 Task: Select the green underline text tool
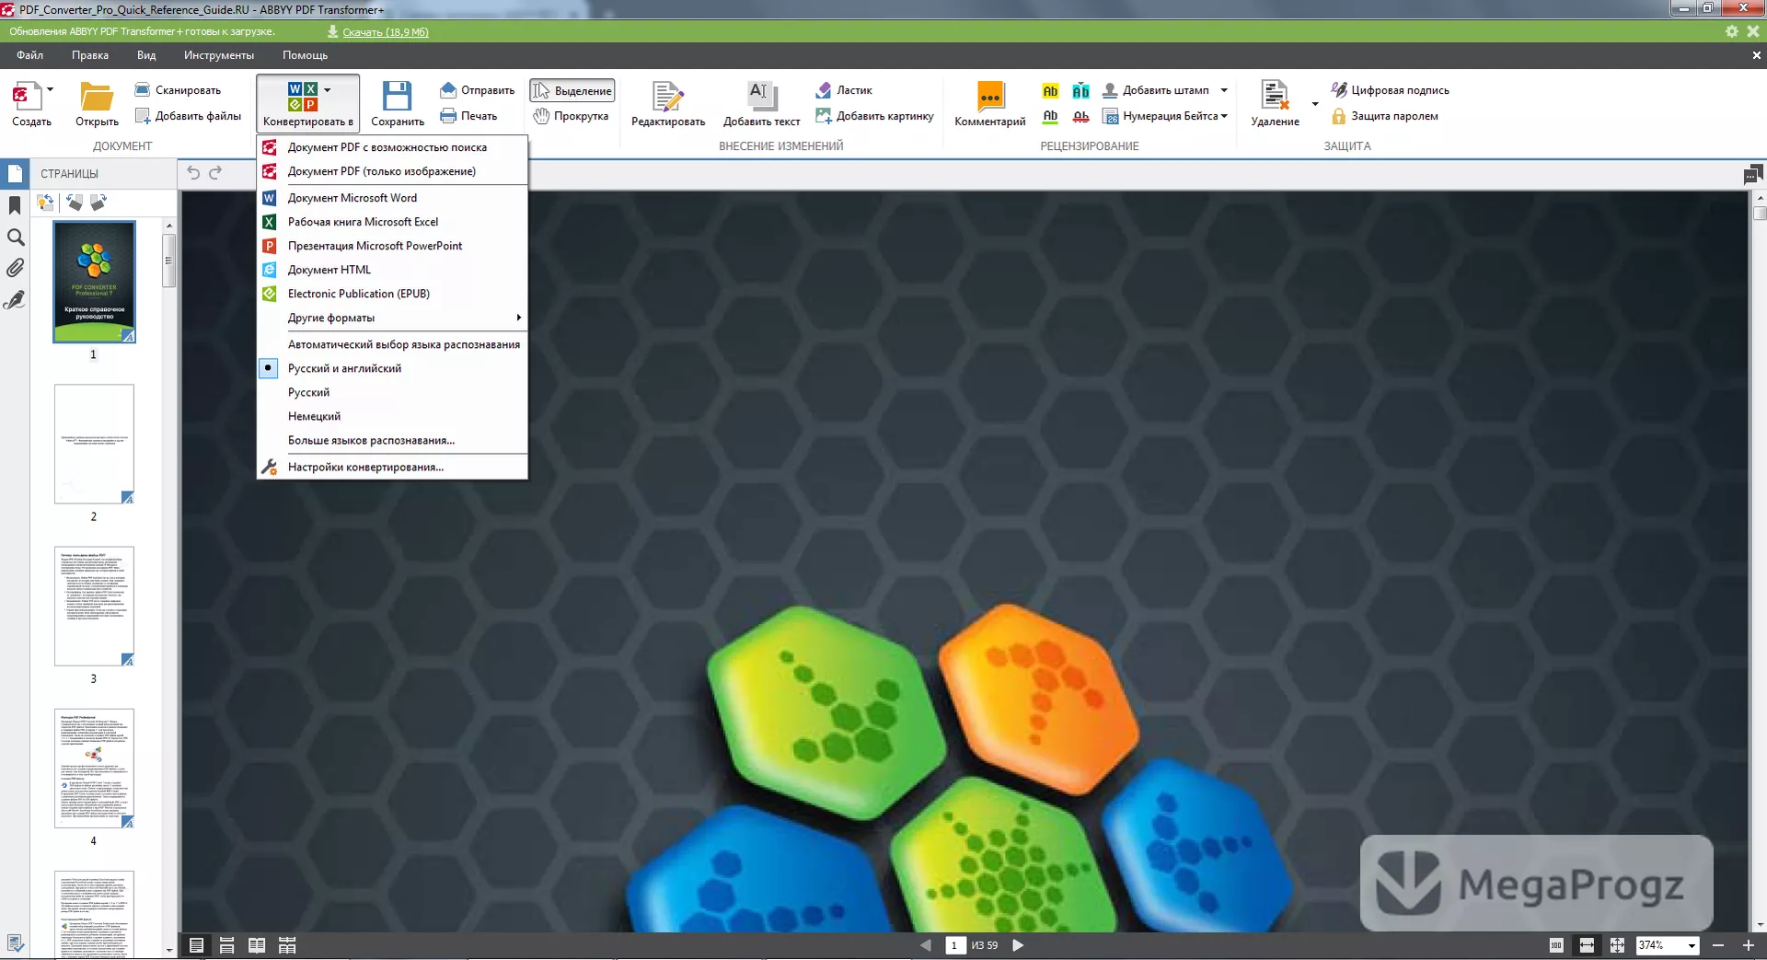click(1050, 116)
